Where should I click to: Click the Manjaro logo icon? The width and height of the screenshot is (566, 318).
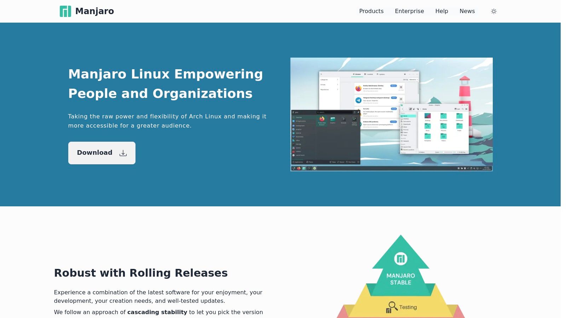pyautogui.click(x=65, y=11)
